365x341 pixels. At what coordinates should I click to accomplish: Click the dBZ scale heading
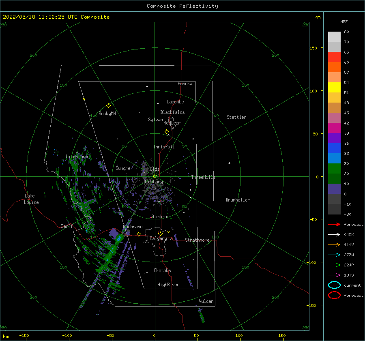344,22
